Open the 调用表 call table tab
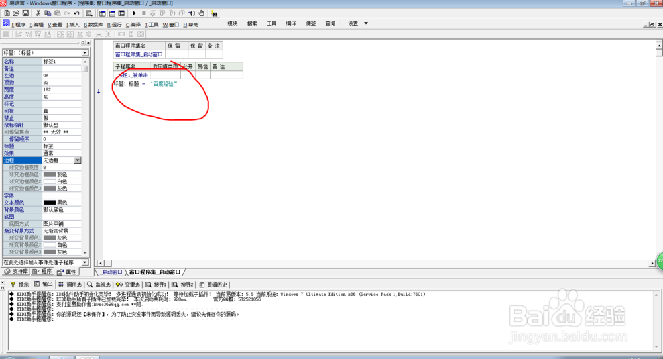Image resolution: width=663 pixels, height=359 pixels. click(x=70, y=285)
